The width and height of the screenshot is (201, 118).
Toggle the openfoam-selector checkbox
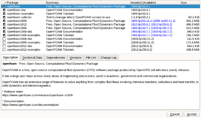point(4,17)
